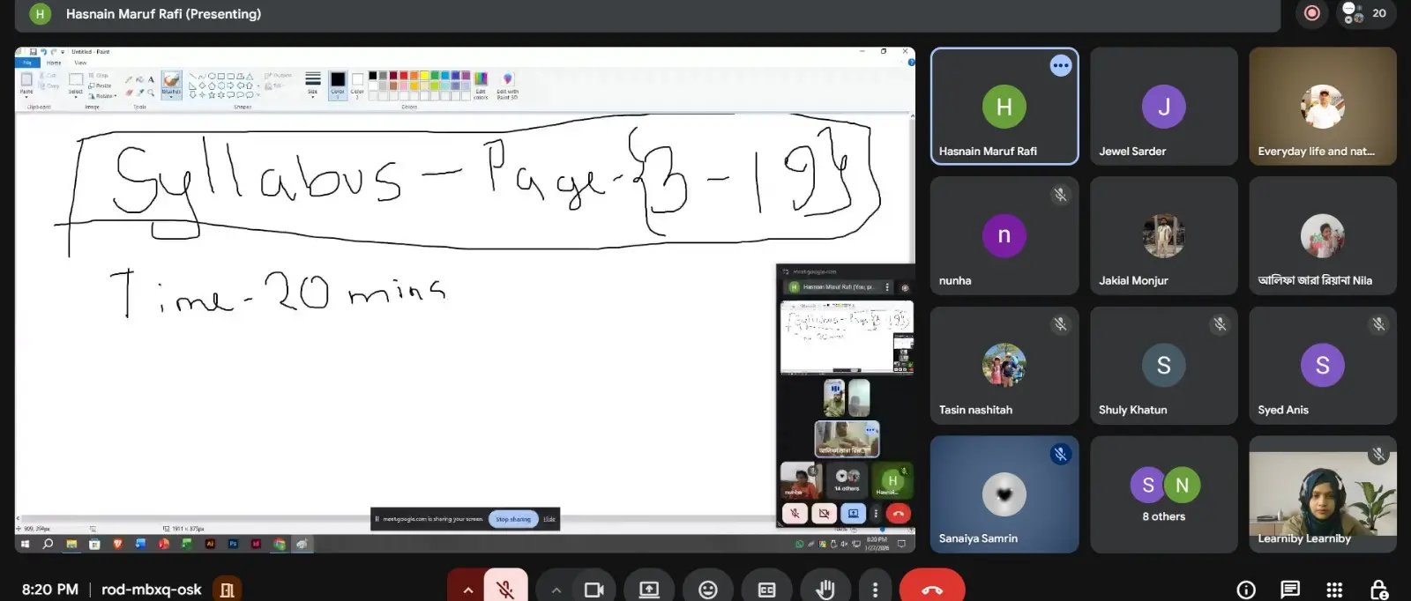Raise your hand in the meeting
This screenshot has width=1411, height=601.
[825, 590]
